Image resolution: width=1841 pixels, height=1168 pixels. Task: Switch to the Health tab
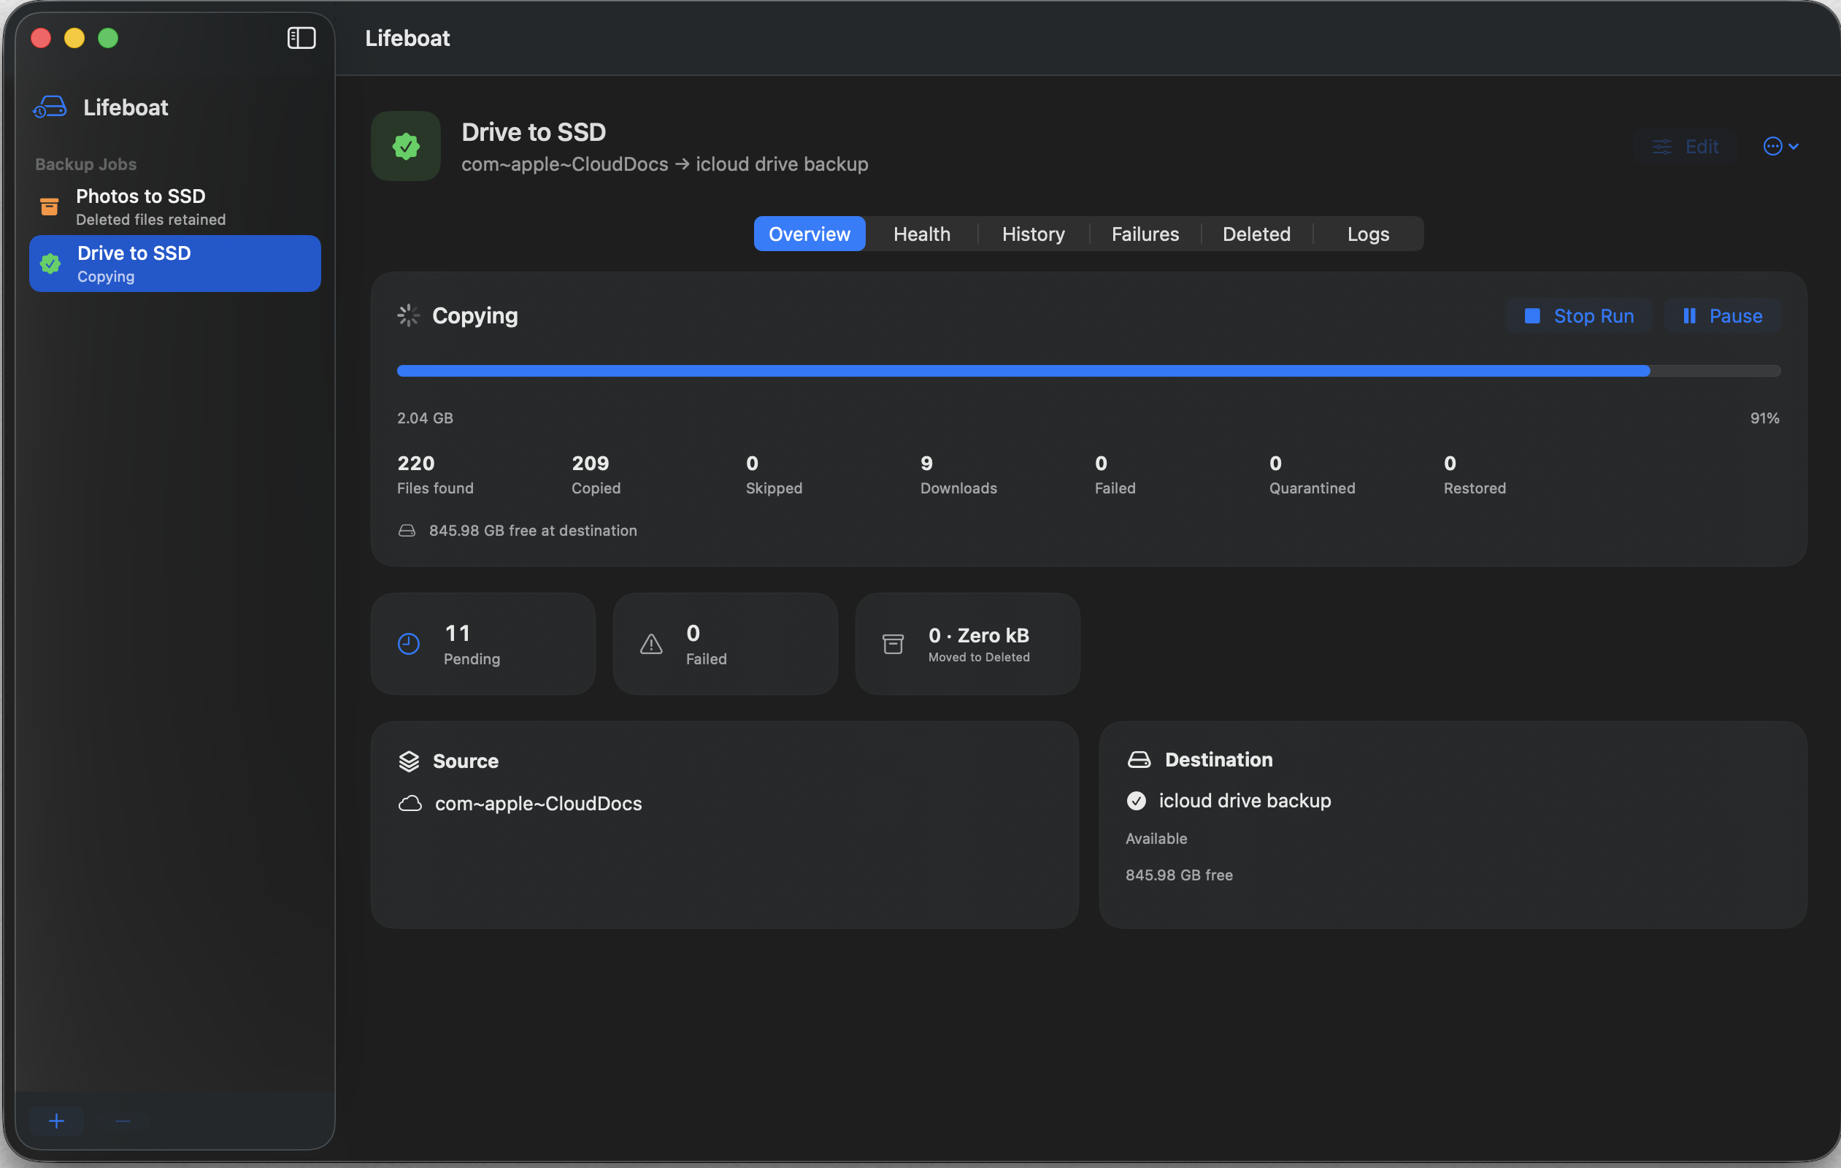(x=922, y=234)
